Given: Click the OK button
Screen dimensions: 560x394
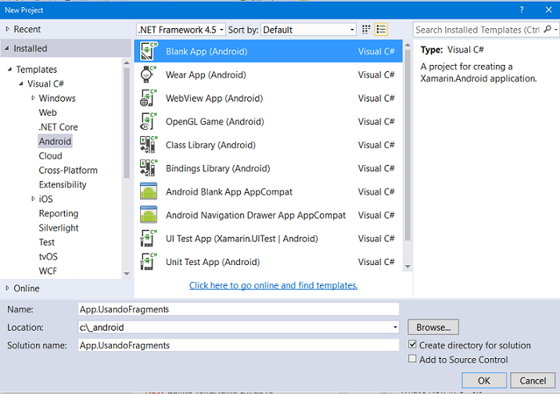Looking at the screenshot, I should coord(484,381).
